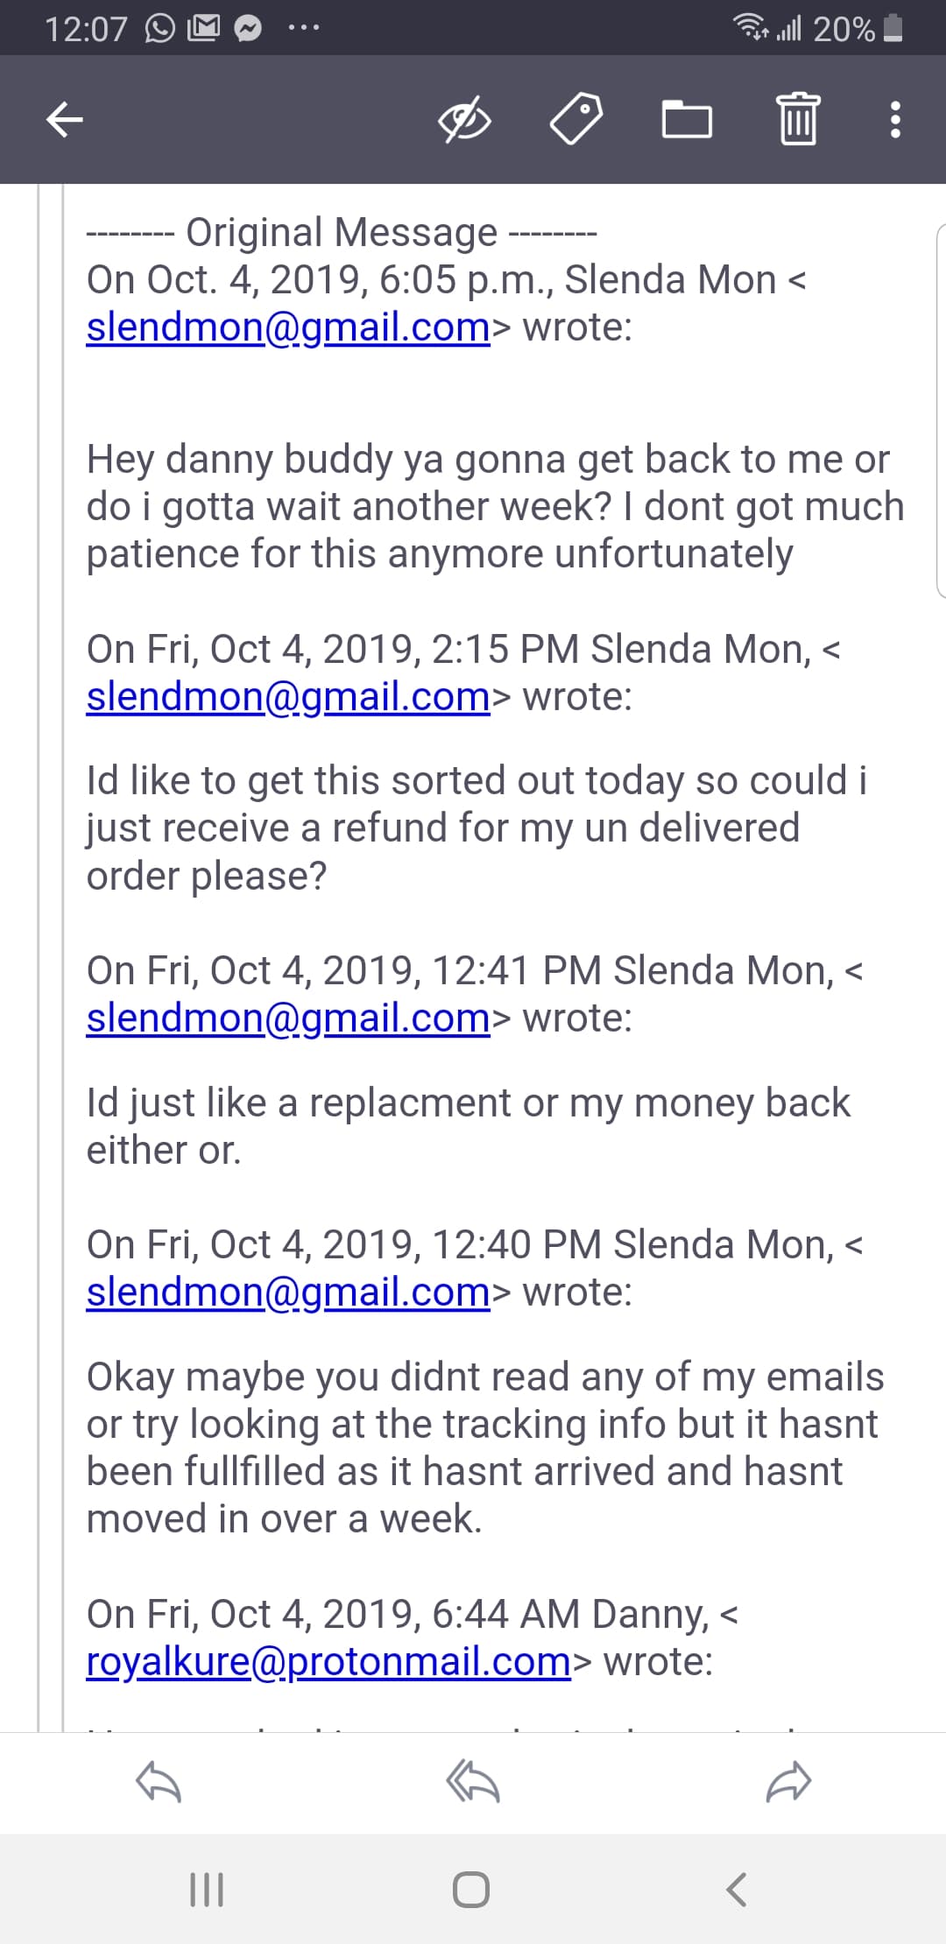Open slendmon@gmail.com link under 2:15 PM header
Image resolution: width=946 pixels, height=1944 pixels.
coord(288,697)
